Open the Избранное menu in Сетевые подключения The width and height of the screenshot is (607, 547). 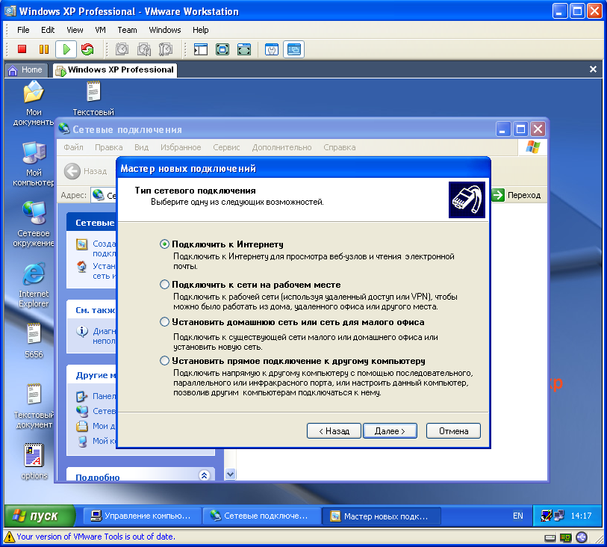181,147
